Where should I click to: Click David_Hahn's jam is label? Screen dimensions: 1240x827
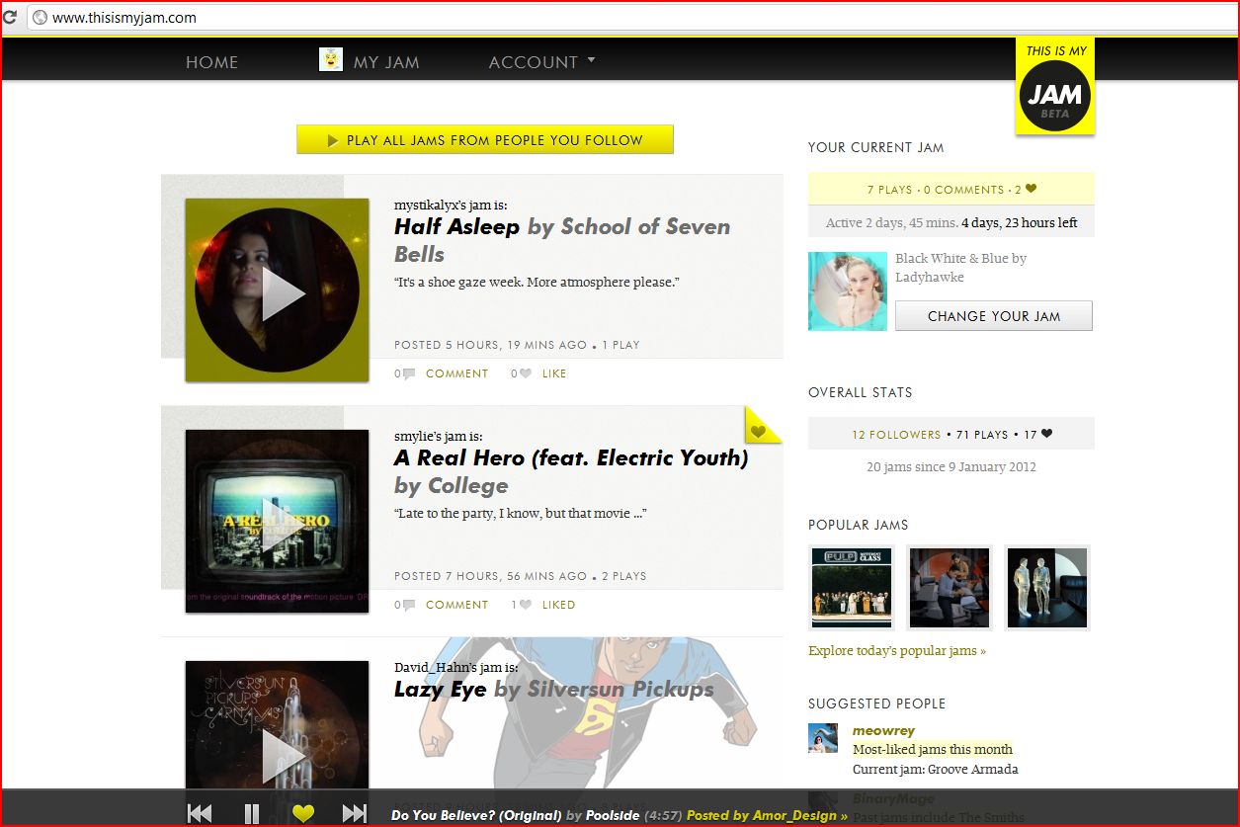pyautogui.click(x=455, y=667)
